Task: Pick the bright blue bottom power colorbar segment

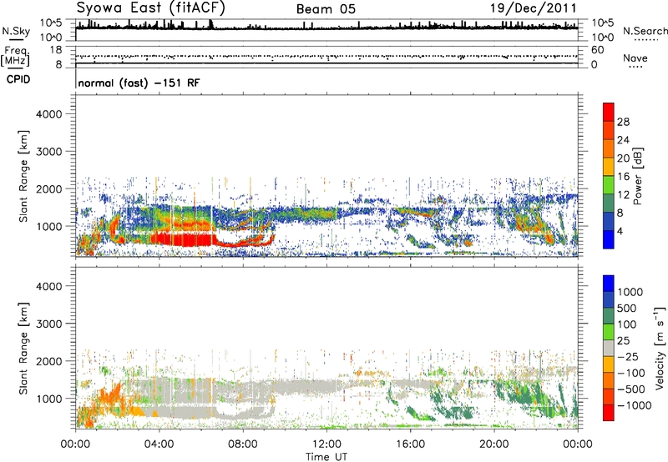Action: [x=609, y=239]
